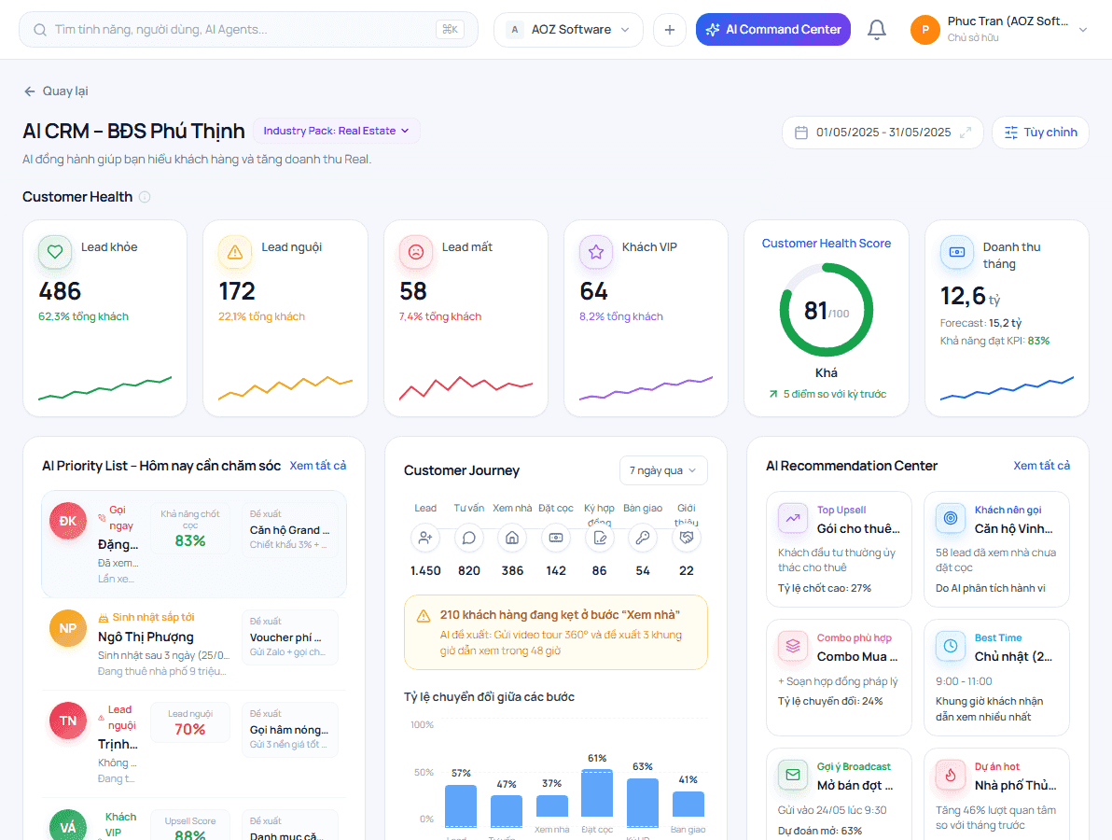Click the Lead step icon in journey
Image resolution: width=1112 pixels, height=840 pixels.
click(425, 538)
